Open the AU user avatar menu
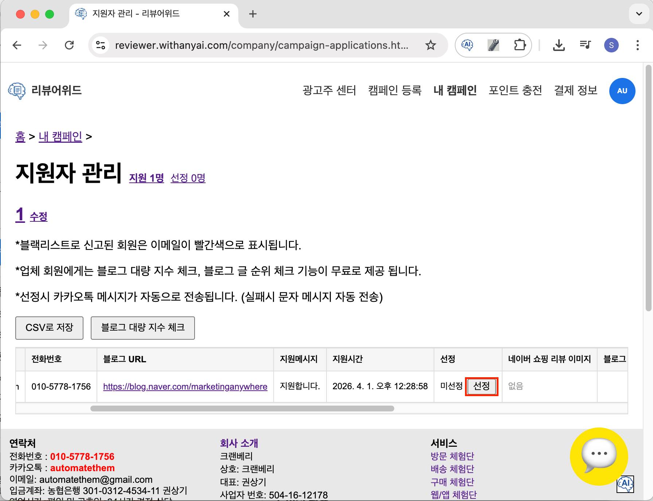653x501 pixels. point(622,91)
